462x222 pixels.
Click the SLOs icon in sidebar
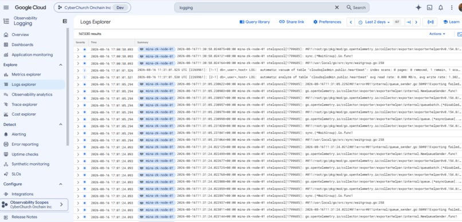[6, 174]
